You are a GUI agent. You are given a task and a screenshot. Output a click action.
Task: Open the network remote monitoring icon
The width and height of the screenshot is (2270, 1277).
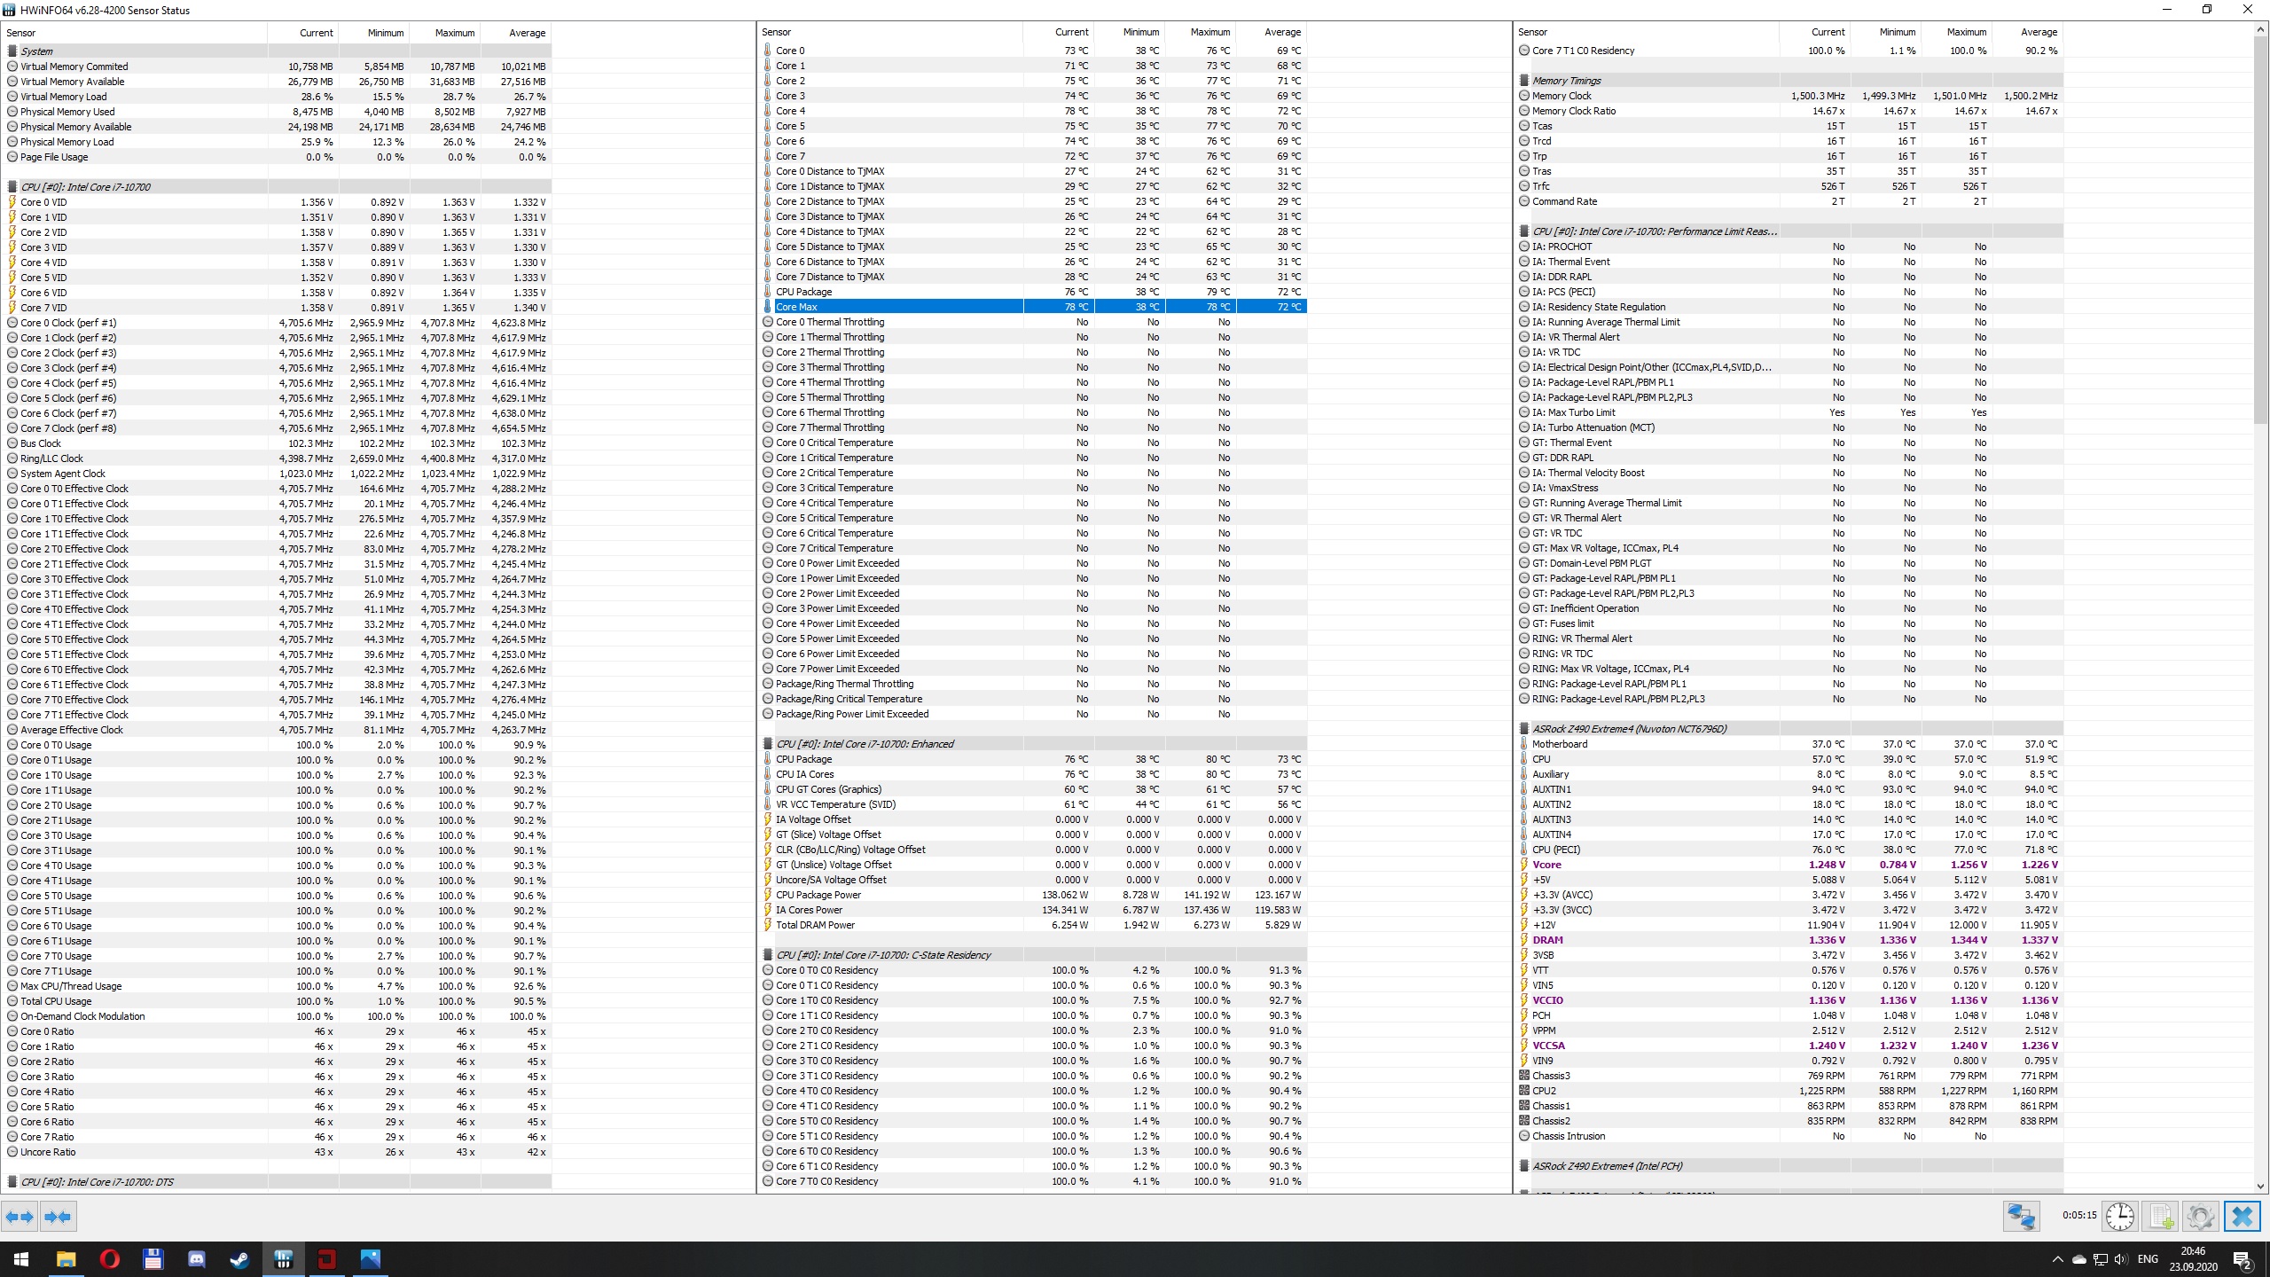point(2021,1216)
